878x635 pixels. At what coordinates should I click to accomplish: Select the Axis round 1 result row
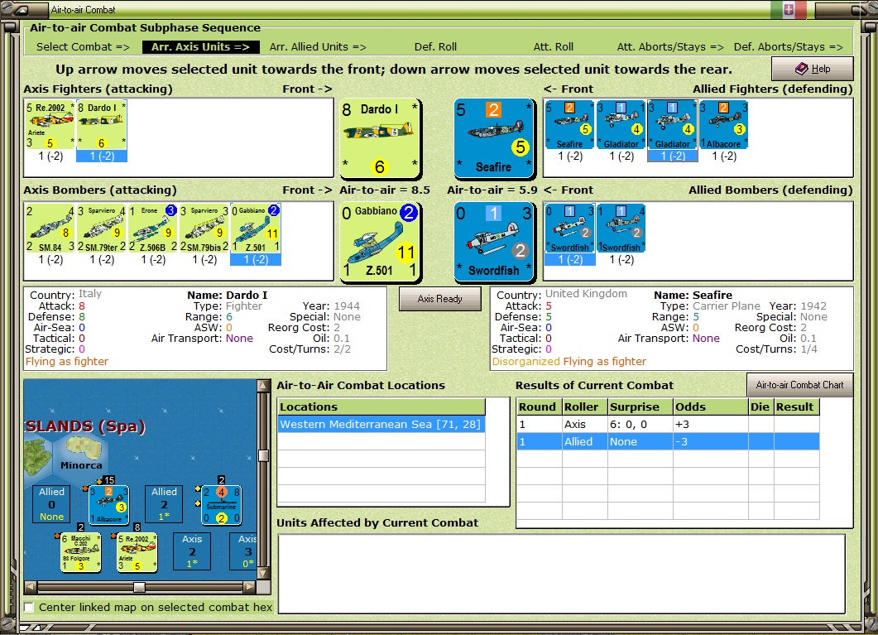pyautogui.click(x=668, y=425)
